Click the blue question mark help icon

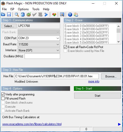[x=70, y=15]
